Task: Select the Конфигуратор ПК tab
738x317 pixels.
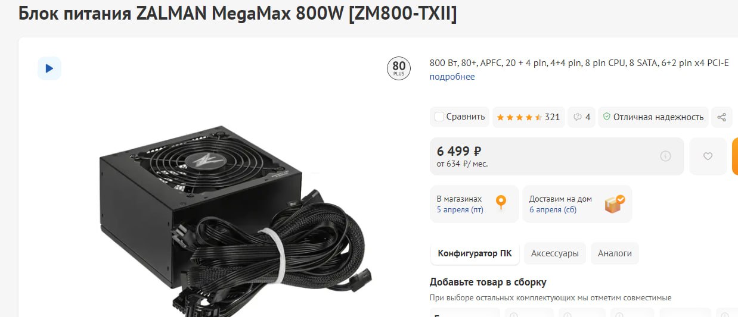Action: pyautogui.click(x=475, y=253)
